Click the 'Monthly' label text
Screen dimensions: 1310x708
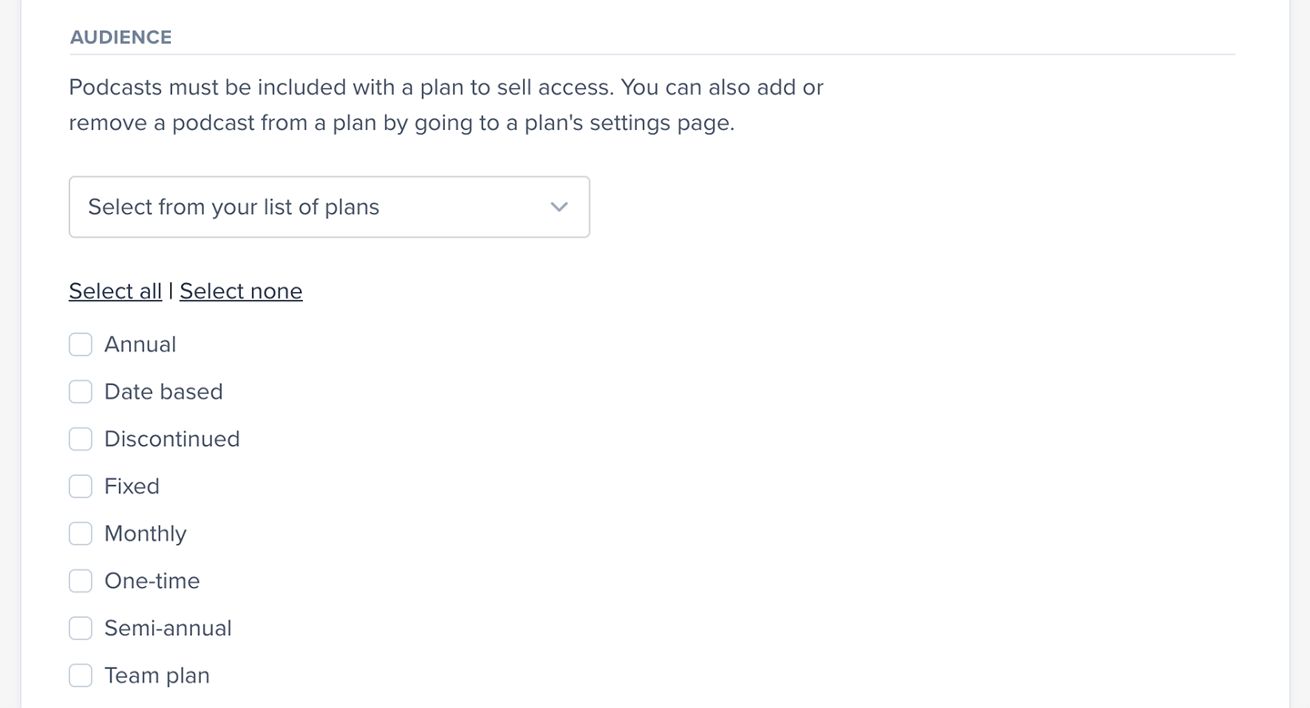(x=146, y=534)
